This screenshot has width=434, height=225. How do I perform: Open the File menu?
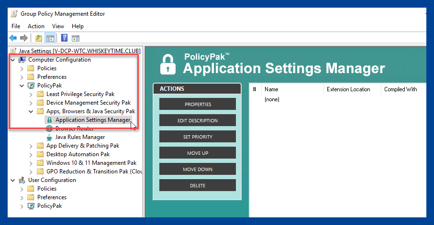(16, 26)
